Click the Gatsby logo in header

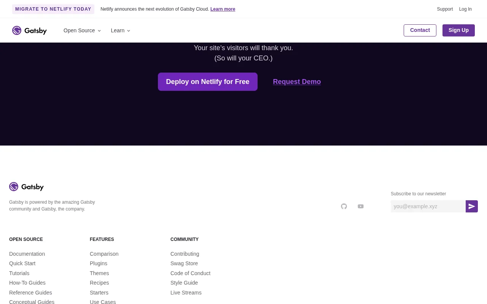pyautogui.click(x=29, y=30)
